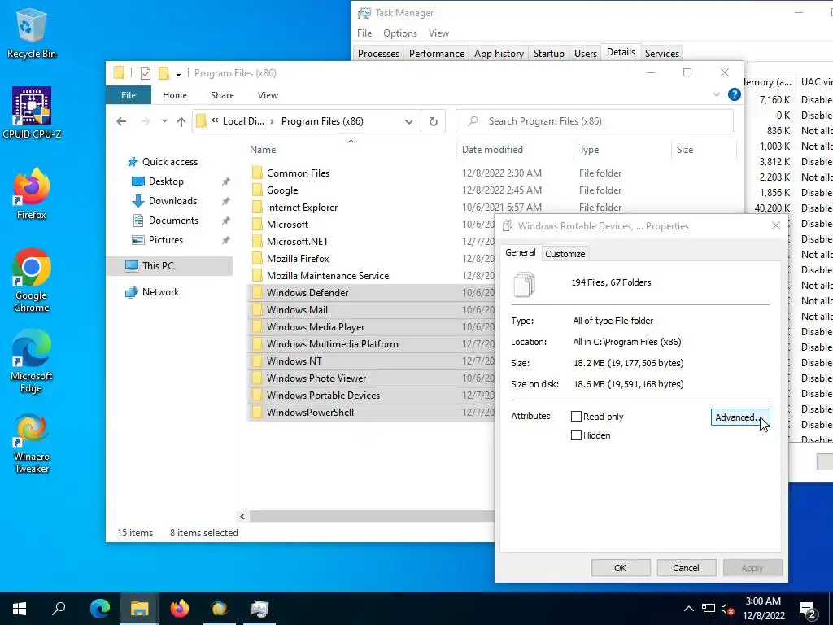Open the recent locations dropdown arrow
The image size is (833, 625).
coord(164,121)
